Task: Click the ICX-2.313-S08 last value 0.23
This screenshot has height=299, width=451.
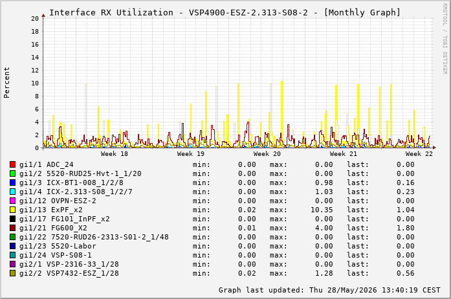Action: click(x=406, y=192)
